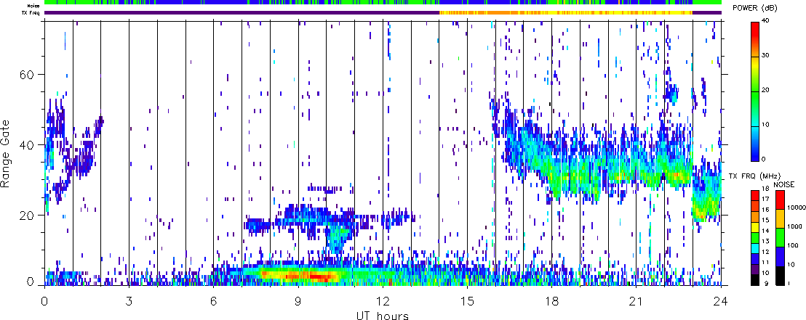Viewport: 806px width, 320px height.
Task: Click the NOISE legend title
Action: click(x=784, y=184)
